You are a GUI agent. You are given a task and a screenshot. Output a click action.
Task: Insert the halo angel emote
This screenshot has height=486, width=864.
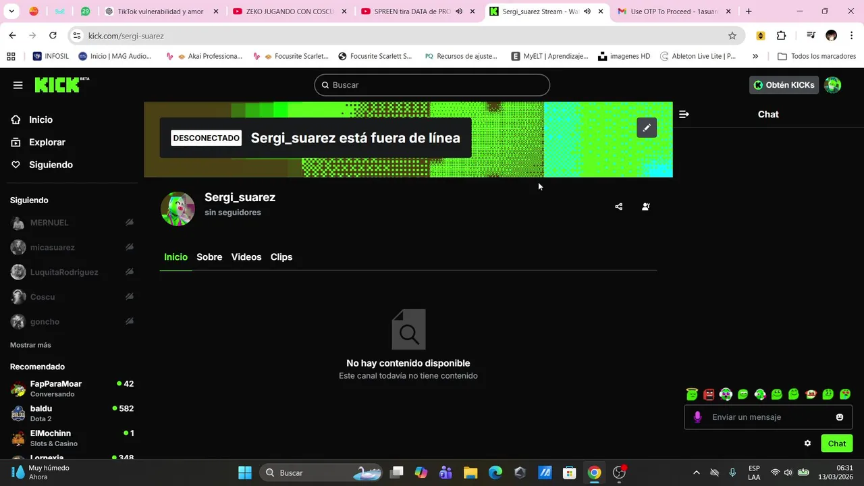(x=692, y=394)
